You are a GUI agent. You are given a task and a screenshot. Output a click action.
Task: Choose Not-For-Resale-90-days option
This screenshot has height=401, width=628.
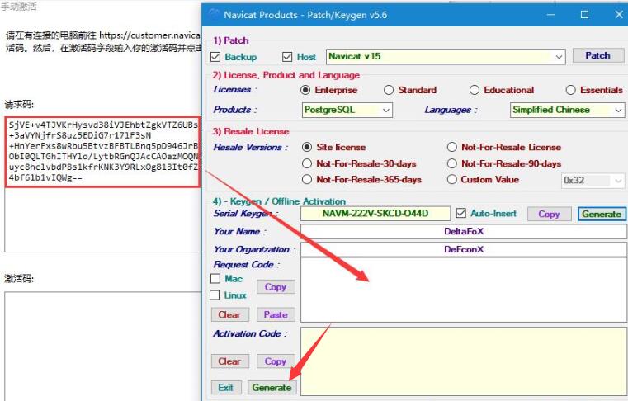tap(451, 163)
